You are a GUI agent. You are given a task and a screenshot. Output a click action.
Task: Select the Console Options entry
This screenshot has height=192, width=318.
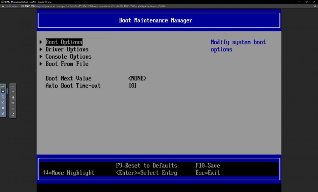[68, 57]
